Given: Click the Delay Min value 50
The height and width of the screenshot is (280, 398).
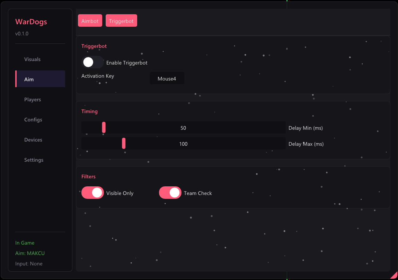Looking at the screenshot, I should [x=183, y=128].
